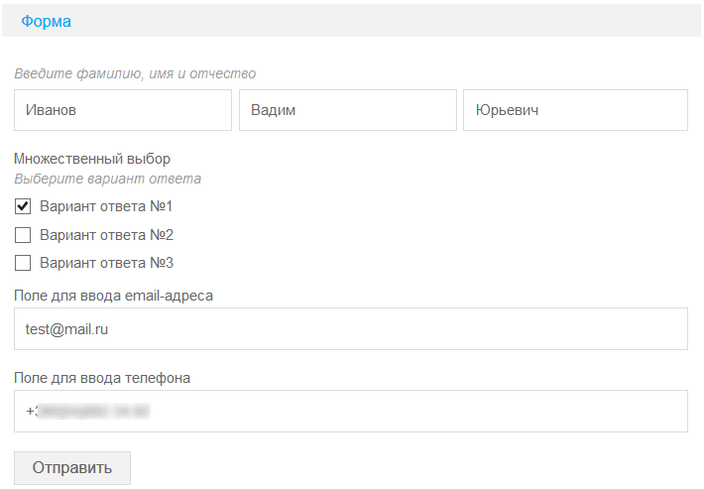Click the patronymic field containing Юрьевич
704x489 pixels.
point(575,110)
